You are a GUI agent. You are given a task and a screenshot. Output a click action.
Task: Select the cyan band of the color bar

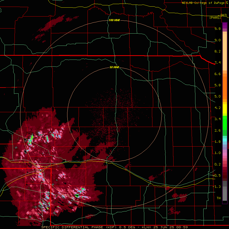(225, 140)
